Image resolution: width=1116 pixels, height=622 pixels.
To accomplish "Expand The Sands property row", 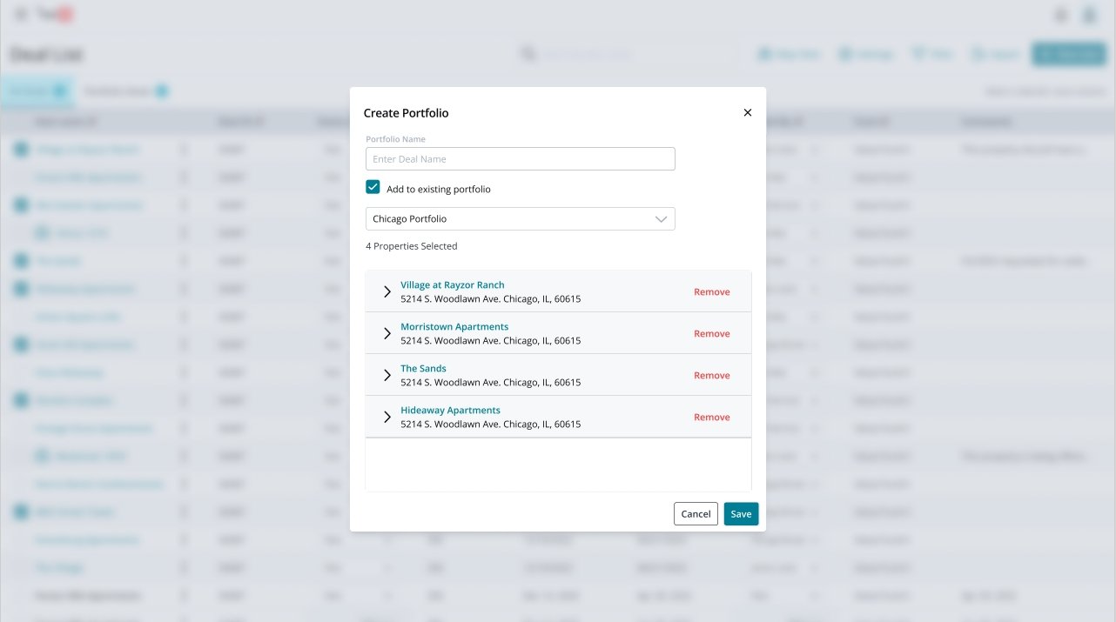I will click(387, 375).
